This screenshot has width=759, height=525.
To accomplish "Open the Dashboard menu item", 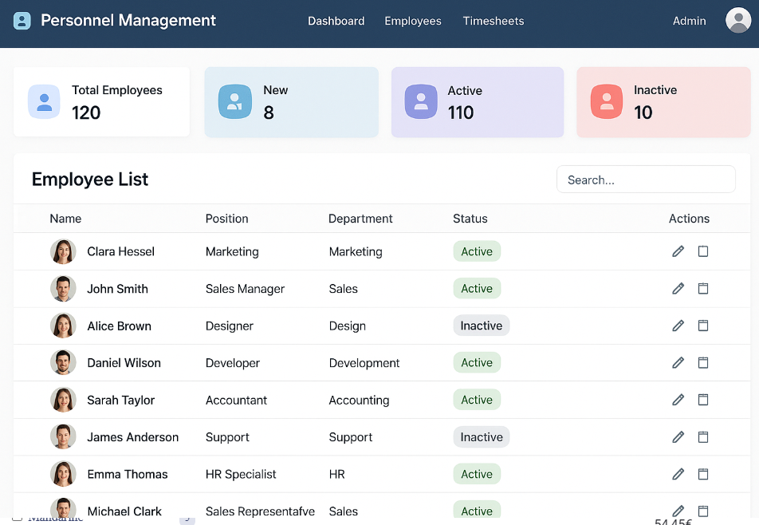I will (x=336, y=22).
